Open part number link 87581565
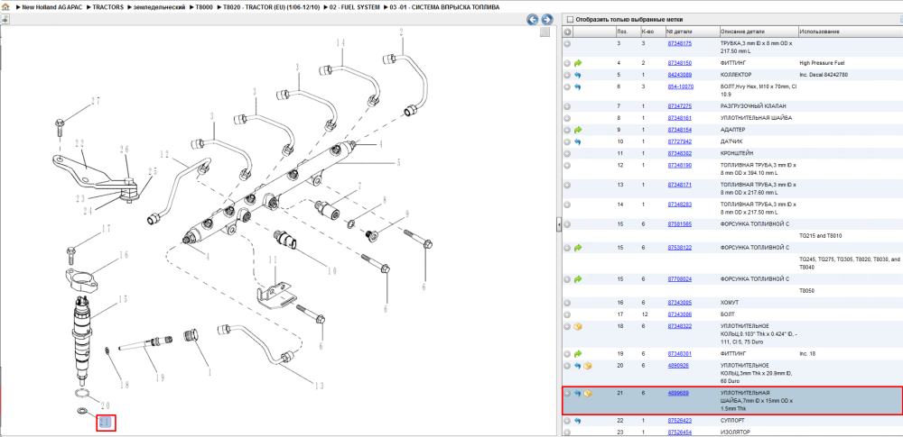Viewport: 903px width, 437px height. (680, 223)
